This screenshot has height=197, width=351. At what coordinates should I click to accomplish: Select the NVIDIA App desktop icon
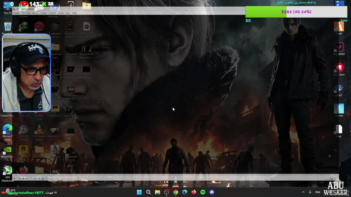8,152
